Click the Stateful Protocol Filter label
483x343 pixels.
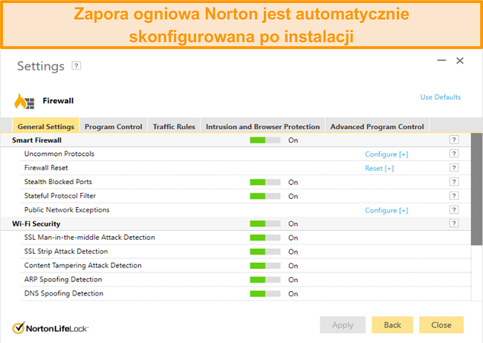pyautogui.click(x=59, y=196)
